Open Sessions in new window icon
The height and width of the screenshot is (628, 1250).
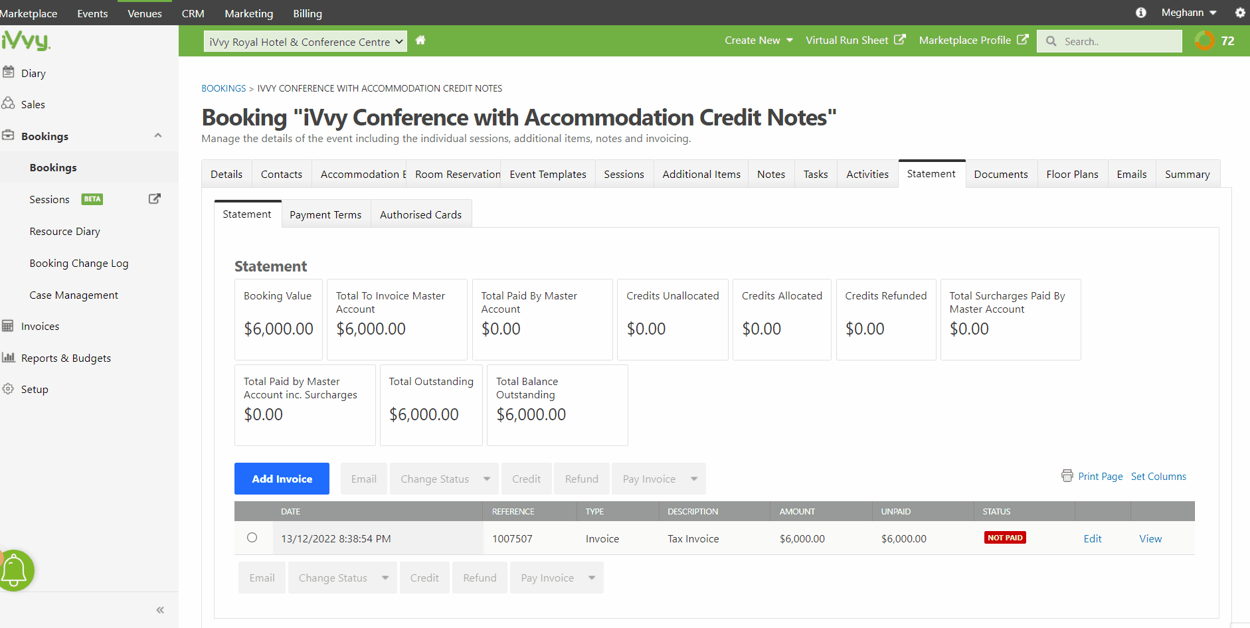tap(154, 198)
